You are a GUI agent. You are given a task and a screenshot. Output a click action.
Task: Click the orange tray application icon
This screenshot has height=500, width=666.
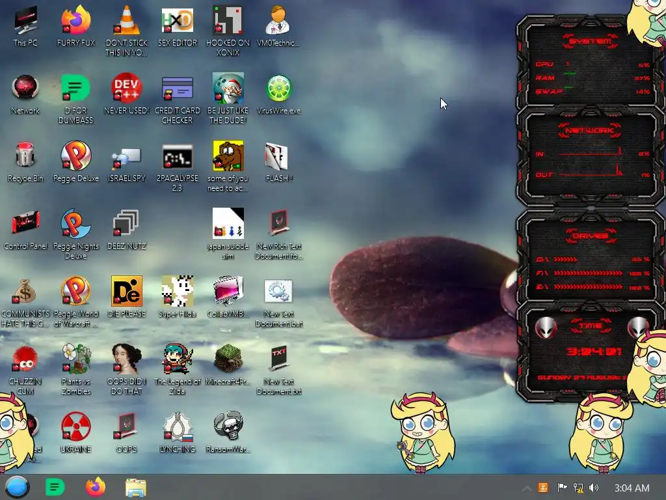543,488
